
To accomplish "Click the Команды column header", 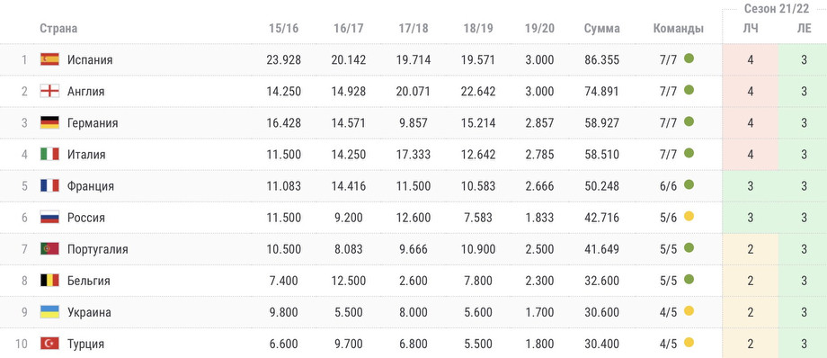I will [x=679, y=29].
